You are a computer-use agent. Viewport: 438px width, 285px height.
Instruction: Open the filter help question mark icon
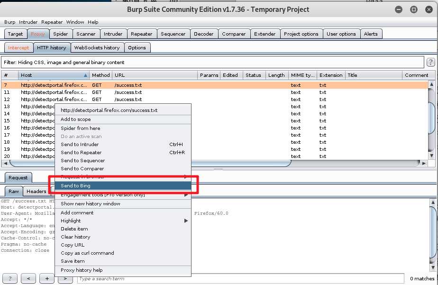point(430,62)
